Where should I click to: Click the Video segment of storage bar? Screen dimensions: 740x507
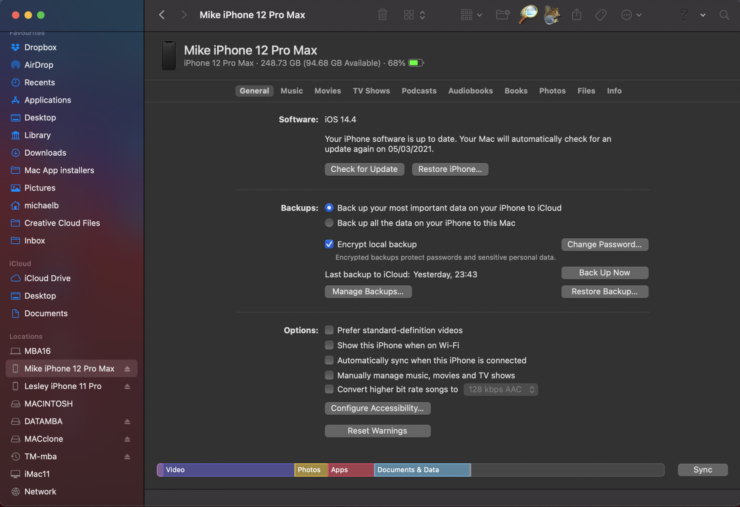tap(228, 470)
